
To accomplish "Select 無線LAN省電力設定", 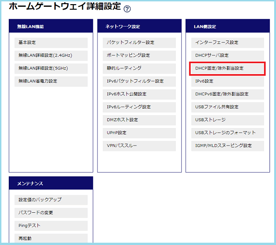I will (51, 82).
